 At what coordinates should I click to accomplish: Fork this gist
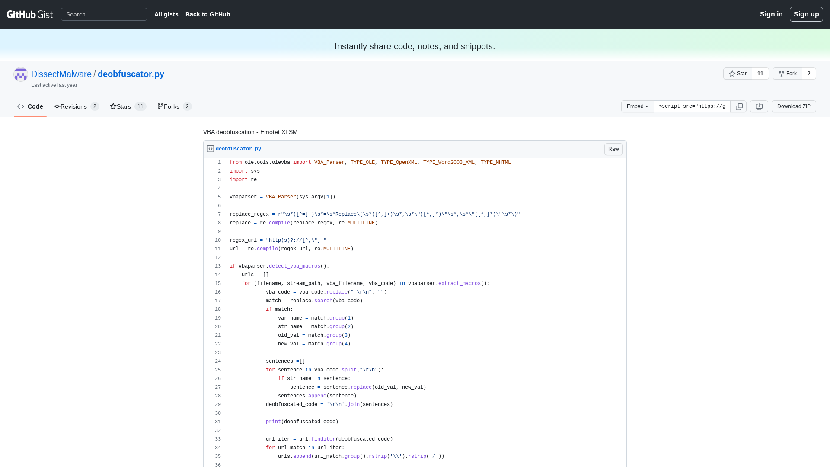[x=787, y=74]
